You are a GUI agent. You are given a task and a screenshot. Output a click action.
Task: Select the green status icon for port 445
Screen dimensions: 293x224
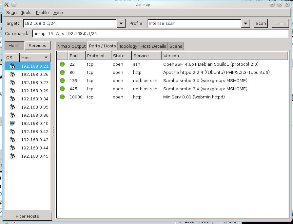pos(62,89)
